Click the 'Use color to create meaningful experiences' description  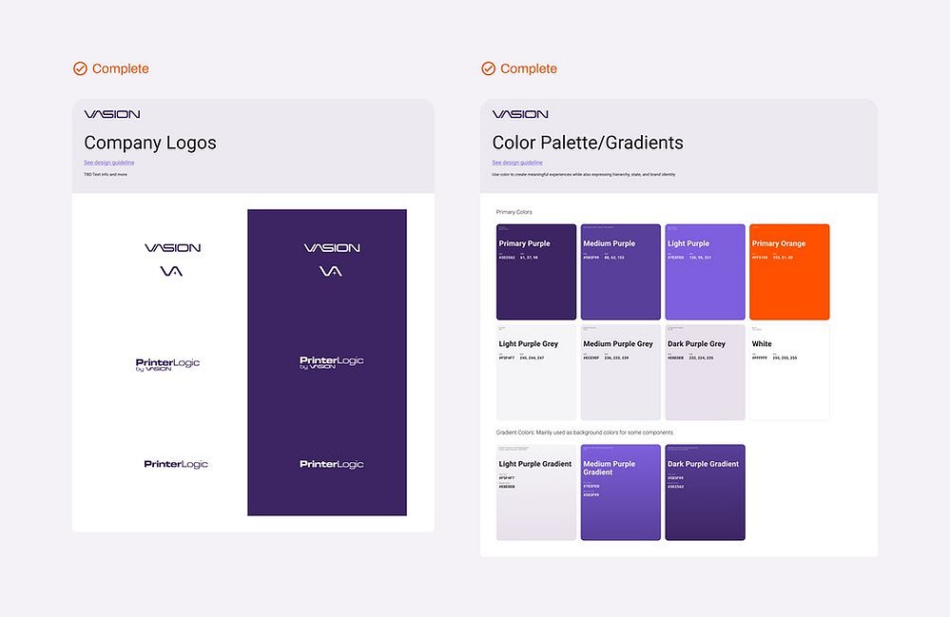tap(584, 174)
